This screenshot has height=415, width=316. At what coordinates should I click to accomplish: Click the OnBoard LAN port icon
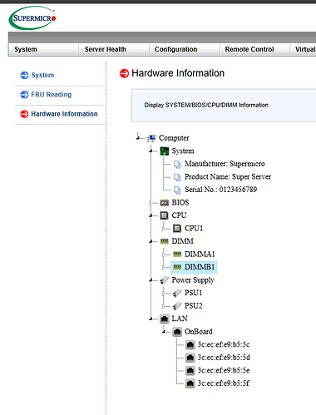(177, 332)
